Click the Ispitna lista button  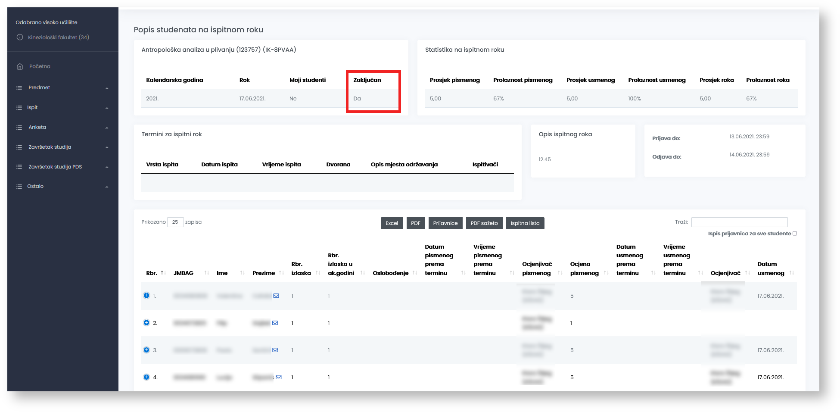pyautogui.click(x=525, y=223)
